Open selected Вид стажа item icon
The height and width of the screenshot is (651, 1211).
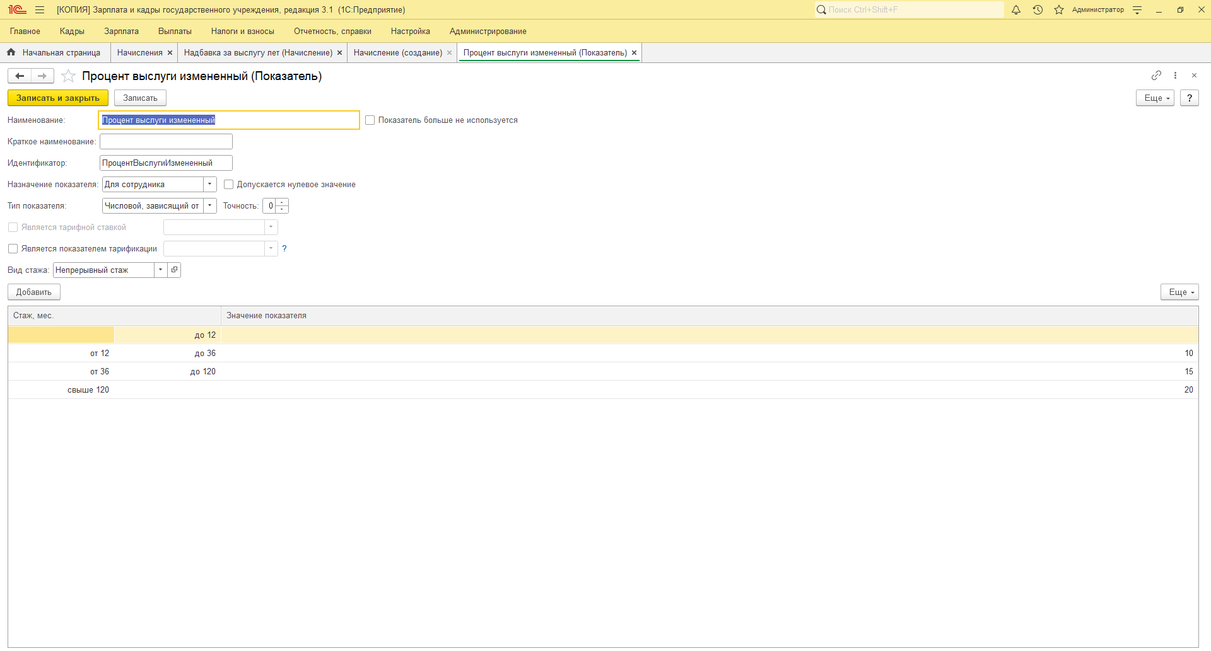click(175, 270)
